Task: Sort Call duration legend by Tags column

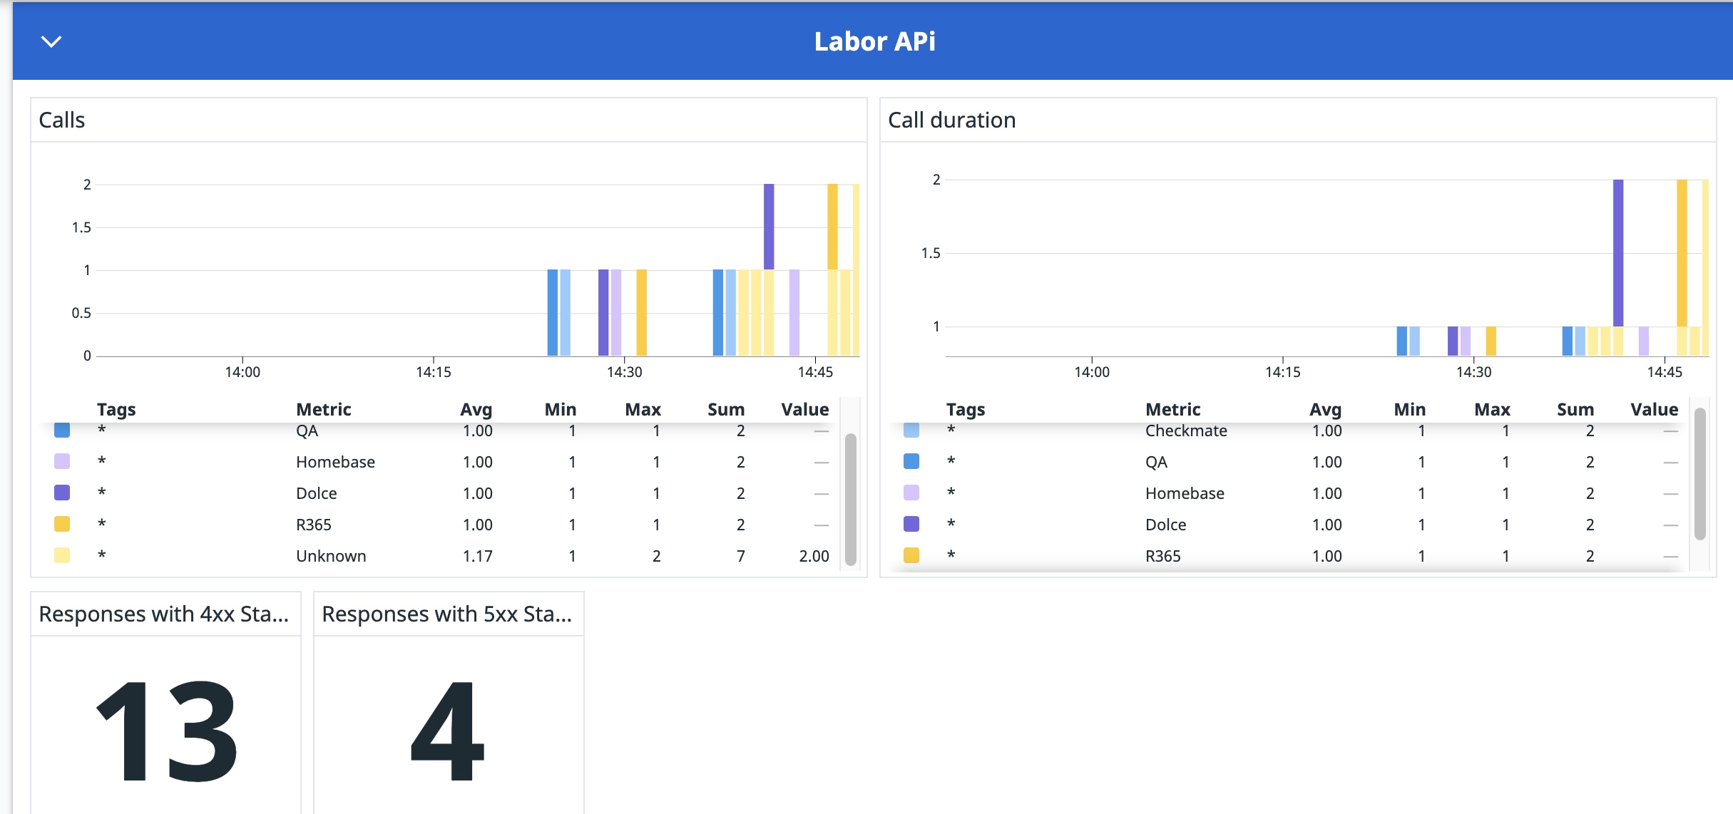Action: pyautogui.click(x=966, y=409)
